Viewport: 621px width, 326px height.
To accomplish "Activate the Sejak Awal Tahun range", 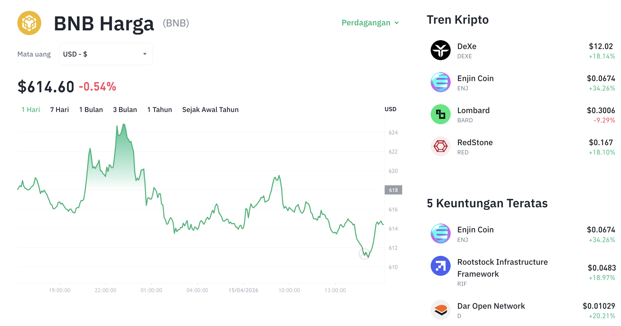I will 210,110.
